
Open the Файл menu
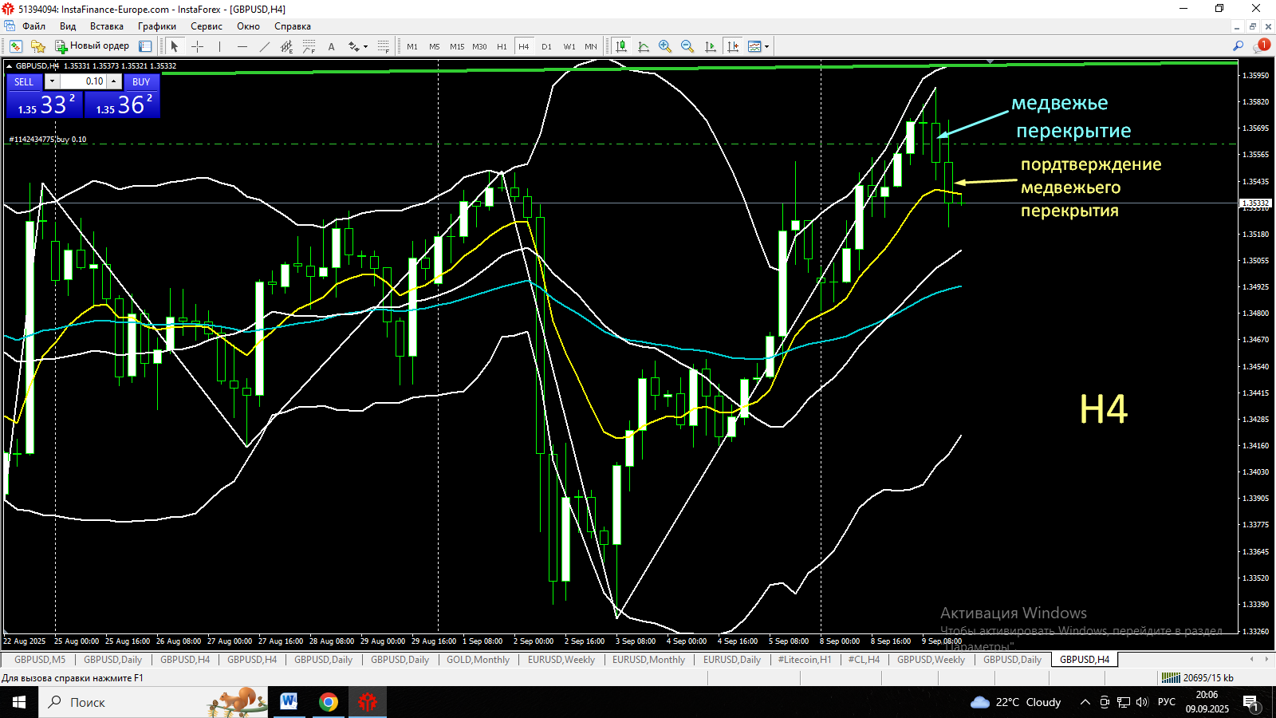coord(34,26)
